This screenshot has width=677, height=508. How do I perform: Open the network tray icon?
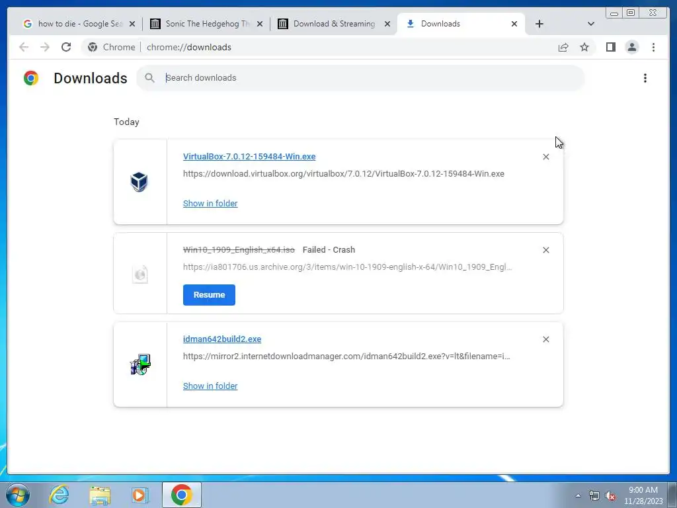594,496
